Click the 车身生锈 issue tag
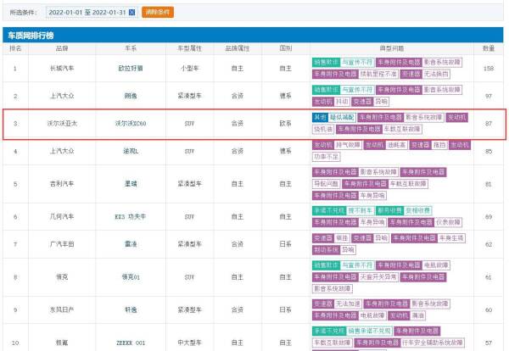 pos(451,238)
